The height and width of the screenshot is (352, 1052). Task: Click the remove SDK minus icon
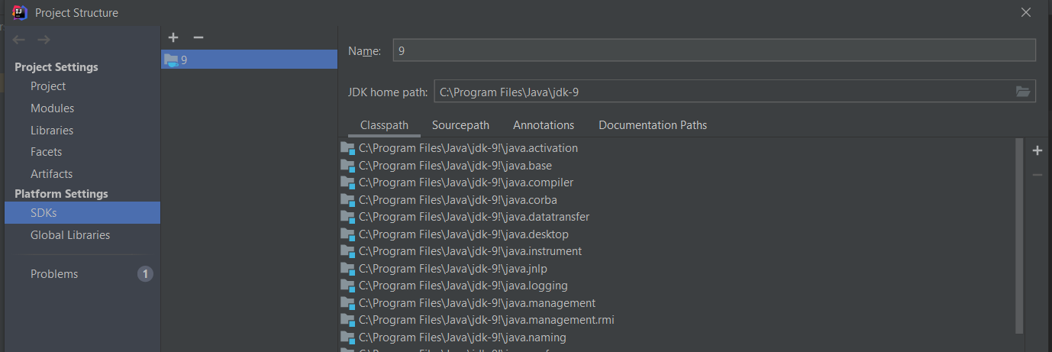(x=198, y=37)
